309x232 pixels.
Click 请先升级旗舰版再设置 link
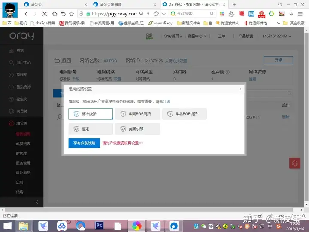click(x=123, y=143)
